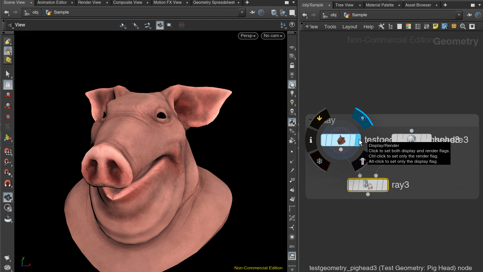
Task: Toggle the blue eye display flag on the radial menu
Action: 363,118
